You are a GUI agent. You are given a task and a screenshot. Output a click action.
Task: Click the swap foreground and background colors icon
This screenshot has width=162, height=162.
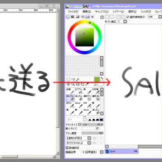[x=102, y=78]
